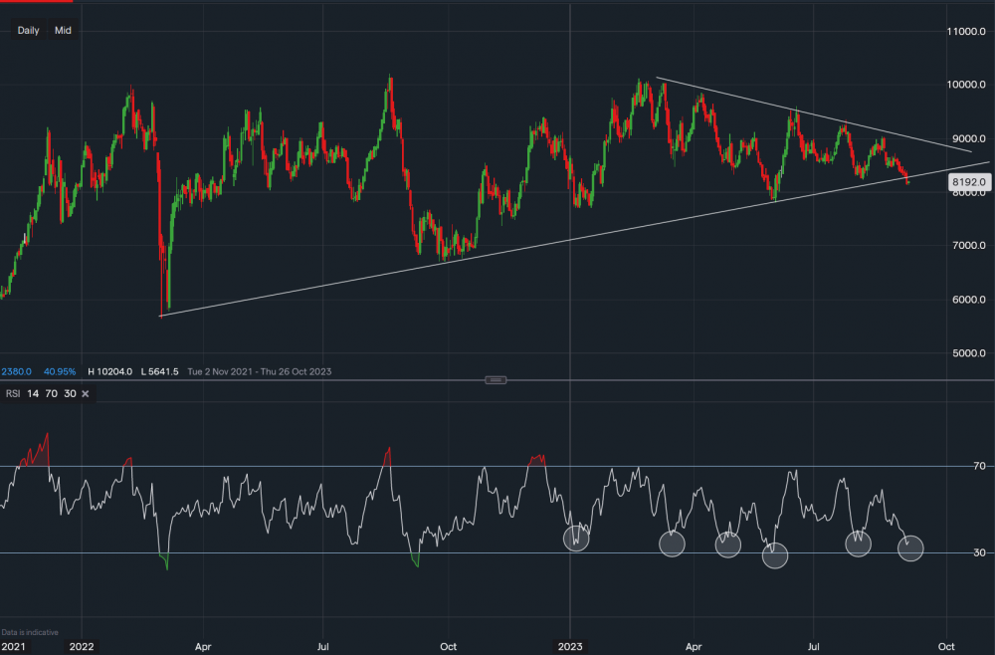The image size is (995, 655).
Task: Open the Daily timeframe selector
Action: (x=28, y=31)
